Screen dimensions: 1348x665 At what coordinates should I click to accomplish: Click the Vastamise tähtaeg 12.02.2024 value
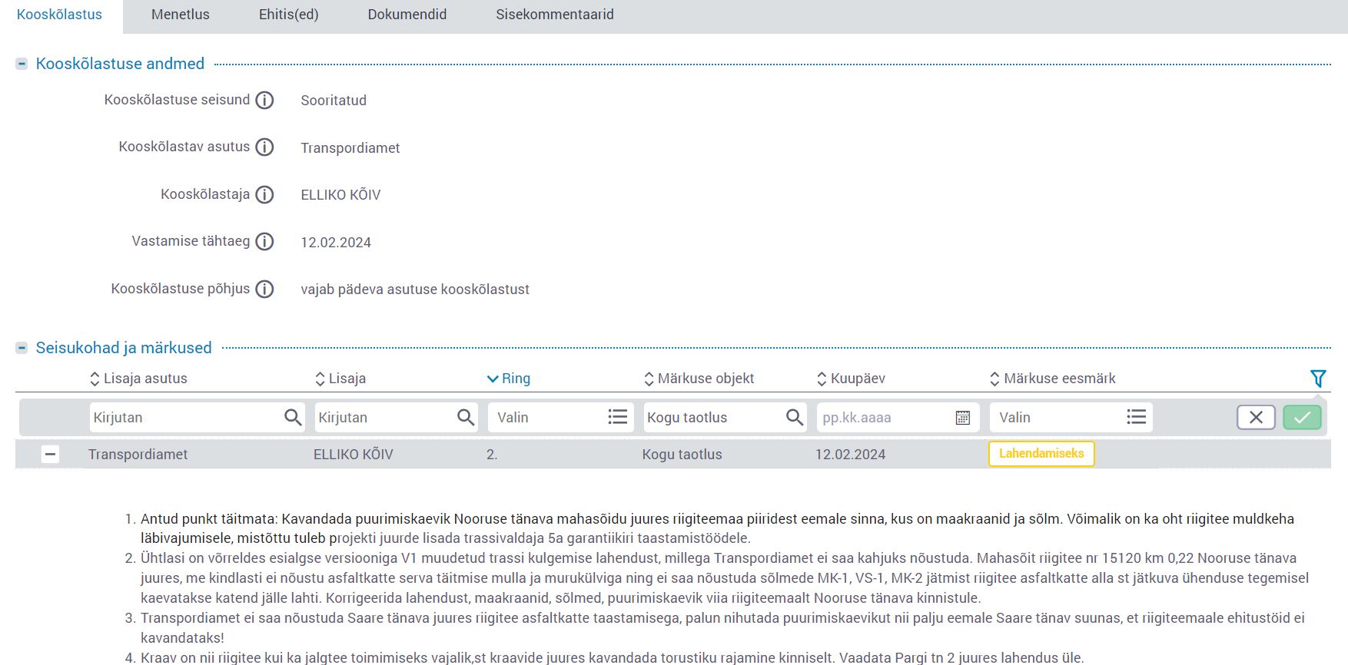pyautogui.click(x=336, y=243)
